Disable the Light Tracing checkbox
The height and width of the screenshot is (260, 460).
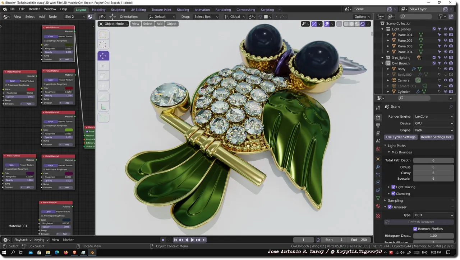393,187
